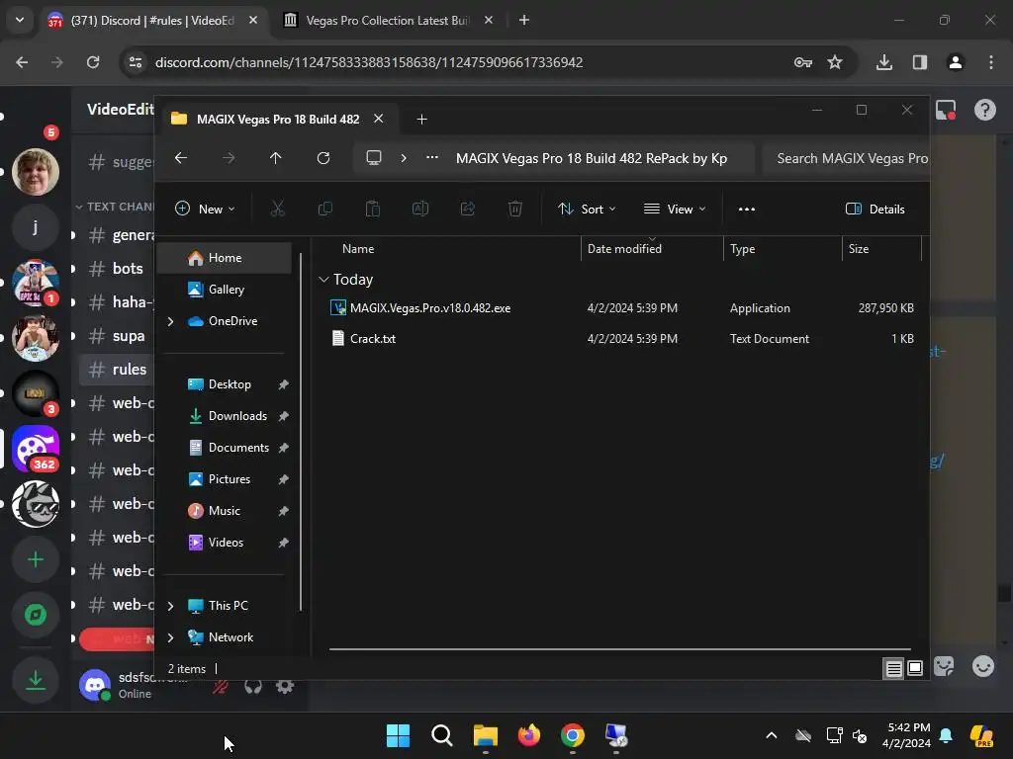Click the Search MAGIX Vegas Pro field

(x=847, y=158)
